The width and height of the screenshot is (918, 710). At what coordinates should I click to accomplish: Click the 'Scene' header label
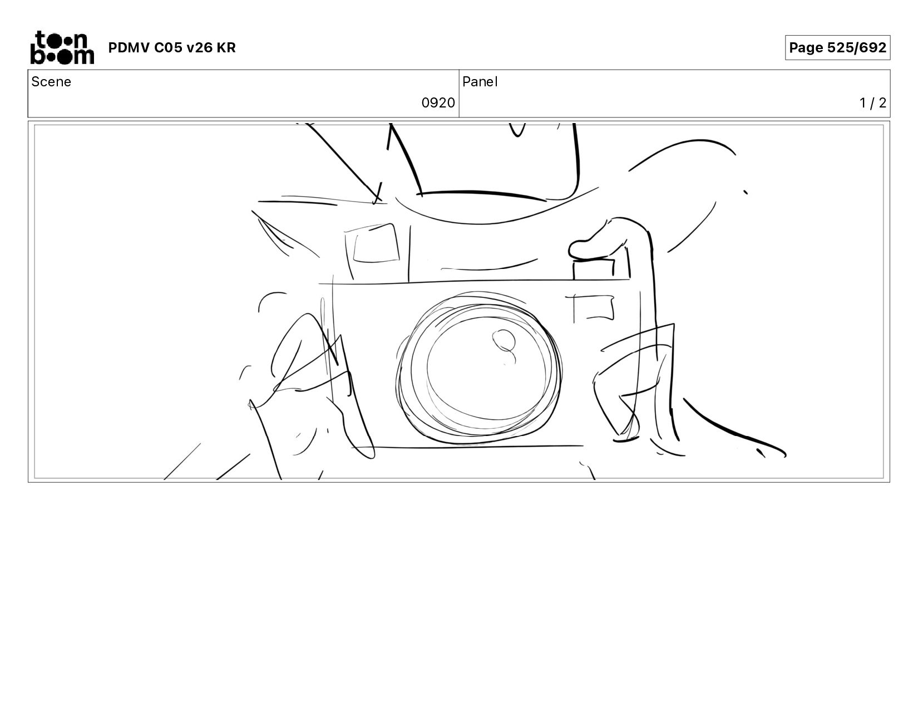click(x=51, y=82)
